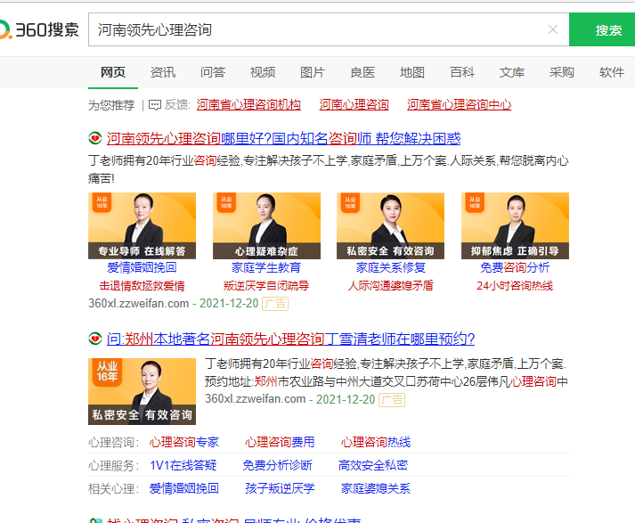Click the 高效安全私密 link
The image size is (635, 523).
[x=373, y=465]
